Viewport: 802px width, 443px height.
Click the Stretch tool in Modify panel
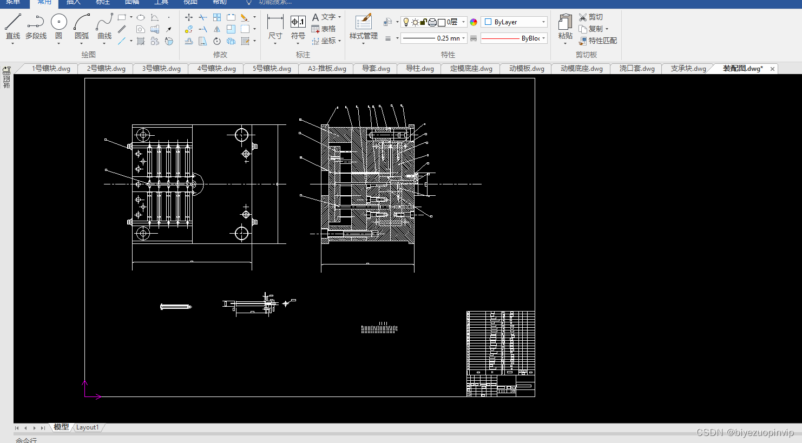click(x=203, y=41)
